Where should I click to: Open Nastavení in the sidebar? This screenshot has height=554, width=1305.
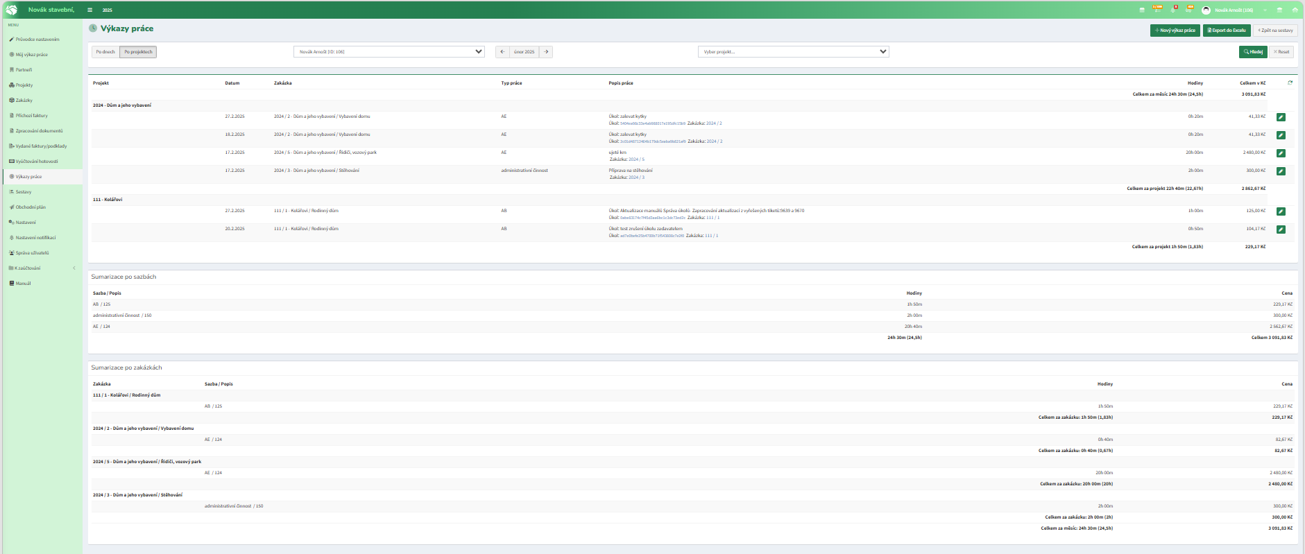tap(42, 223)
